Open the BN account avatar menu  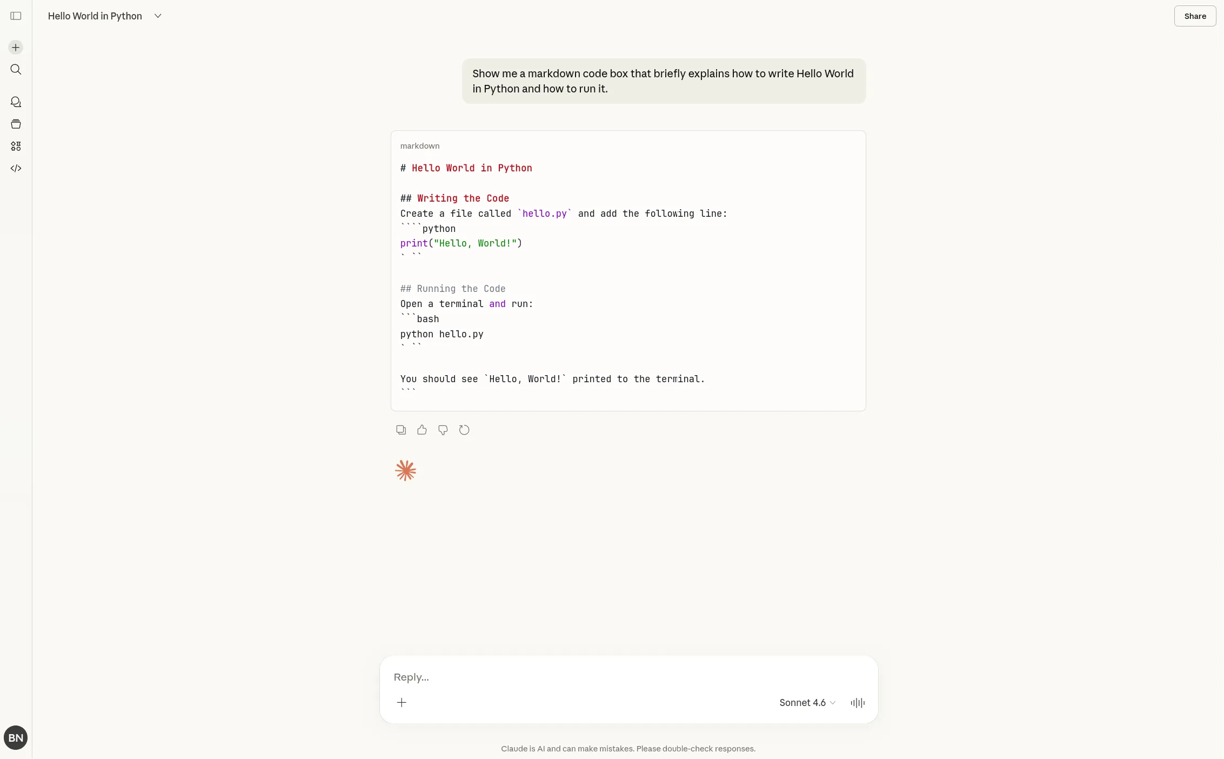[x=15, y=737]
